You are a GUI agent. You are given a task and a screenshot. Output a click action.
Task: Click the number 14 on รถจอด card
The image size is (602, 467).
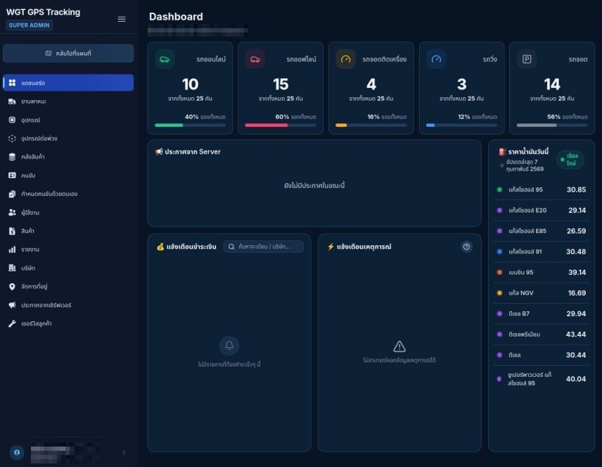[552, 85]
